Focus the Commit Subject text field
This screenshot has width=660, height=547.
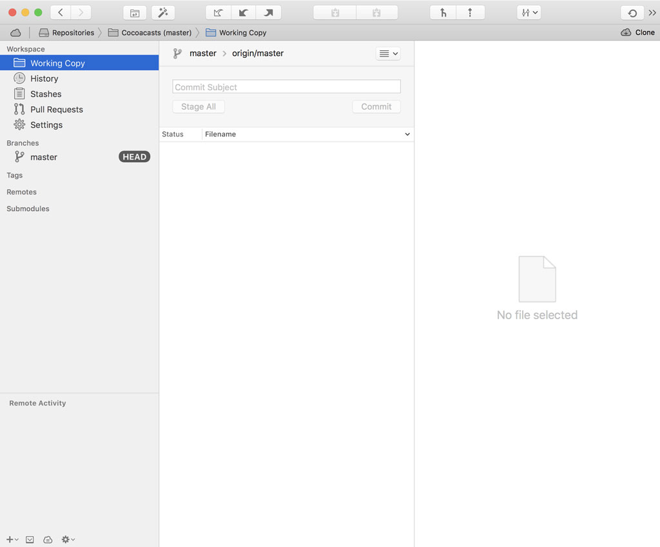(286, 87)
